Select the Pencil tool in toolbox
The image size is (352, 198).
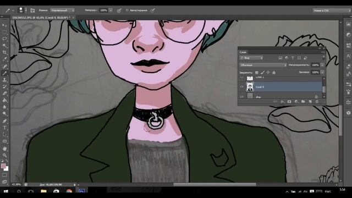pyautogui.click(x=4, y=73)
